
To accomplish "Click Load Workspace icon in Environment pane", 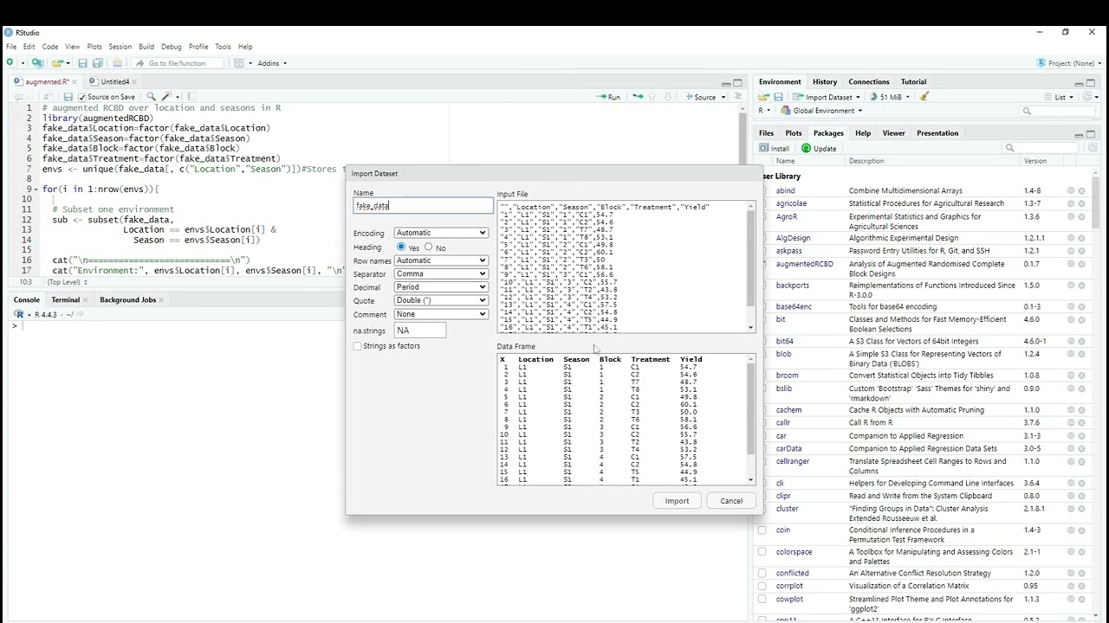I will tap(764, 97).
